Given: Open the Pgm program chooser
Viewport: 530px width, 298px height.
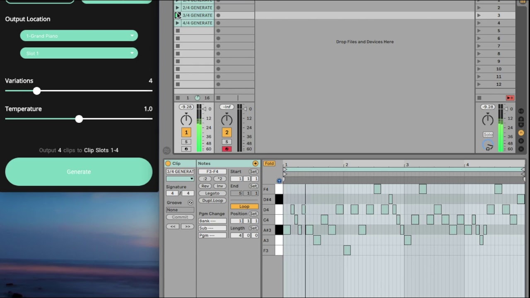Looking at the screenshot, I should coord(212,236).
